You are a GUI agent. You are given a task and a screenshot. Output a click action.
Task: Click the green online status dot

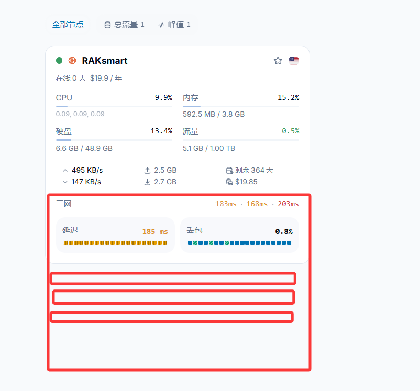[x=59, y=61]
